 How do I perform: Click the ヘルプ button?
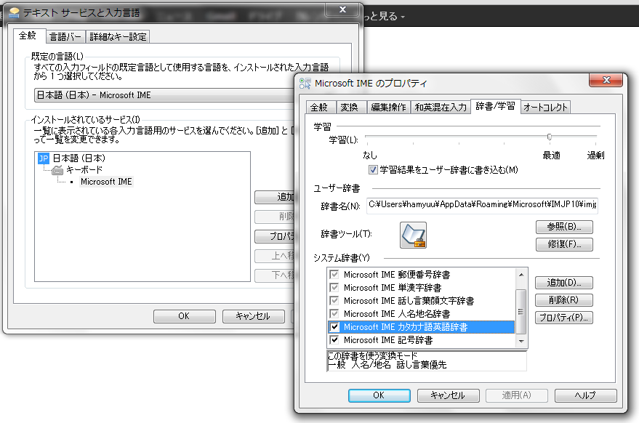(586, 395)
